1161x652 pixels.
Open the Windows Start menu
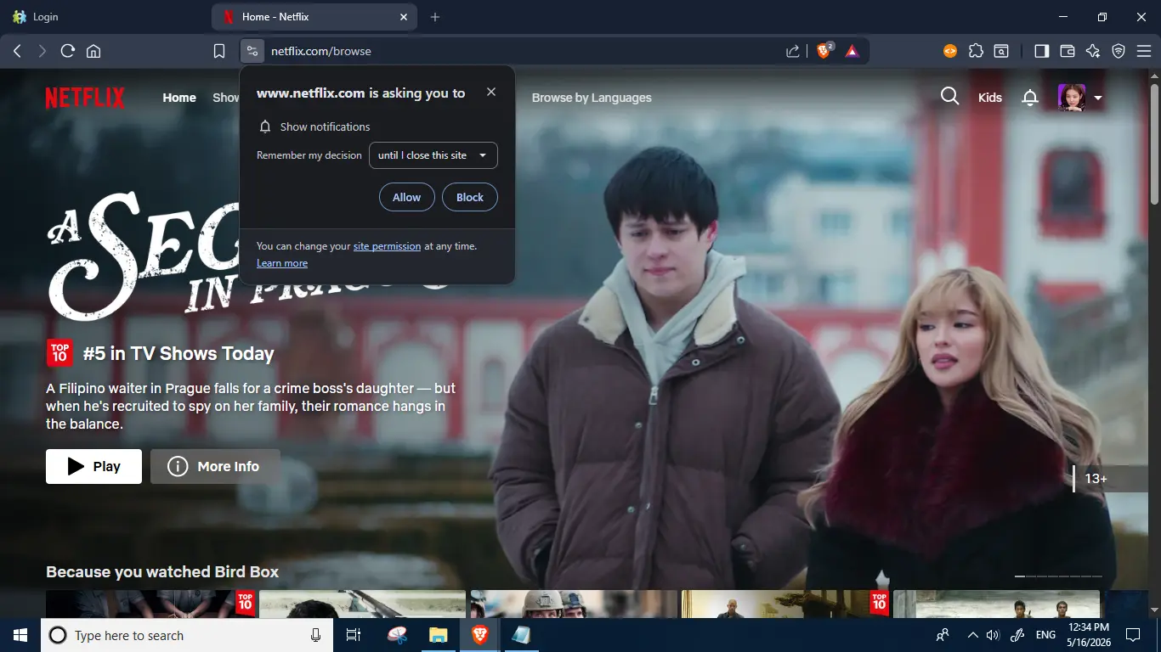pos(20,635)
